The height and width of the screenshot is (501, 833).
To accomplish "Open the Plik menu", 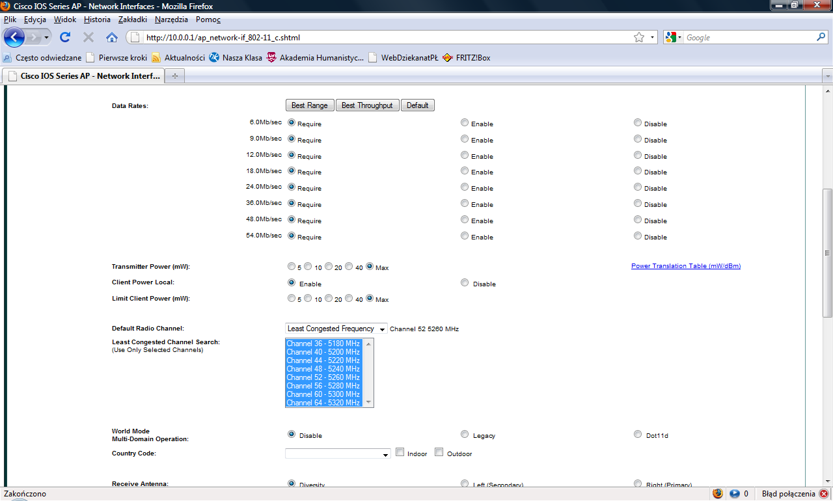I will tap(10, 20).
